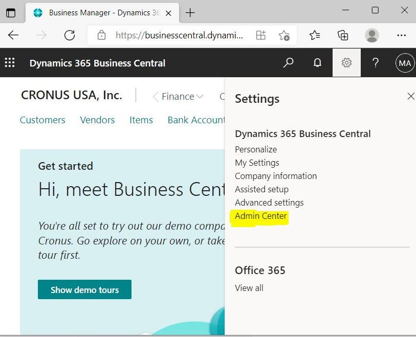The height and width of the screenshot is (337, 416).
Task: Select Personalize in Settings
Action: (x=256, y=149)
